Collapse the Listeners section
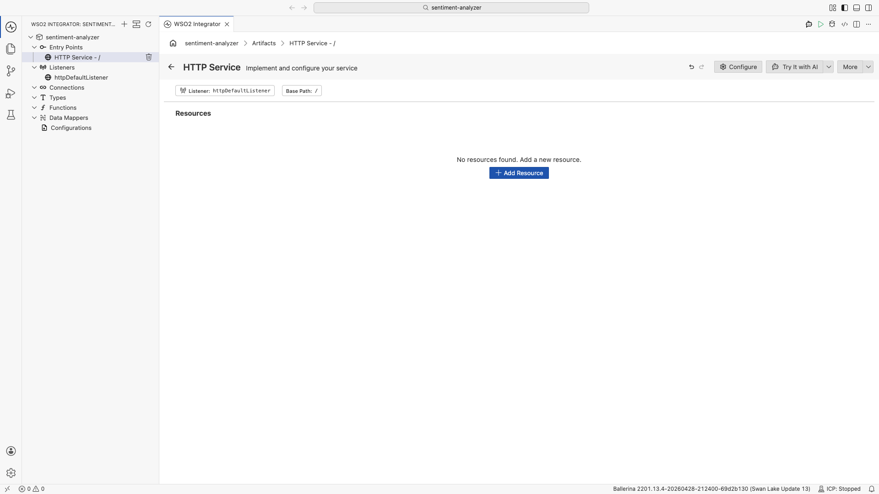The image size is (879, 494). click(34, 67)
